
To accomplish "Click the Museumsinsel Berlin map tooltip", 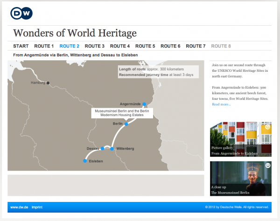I will tap(121, 113).
